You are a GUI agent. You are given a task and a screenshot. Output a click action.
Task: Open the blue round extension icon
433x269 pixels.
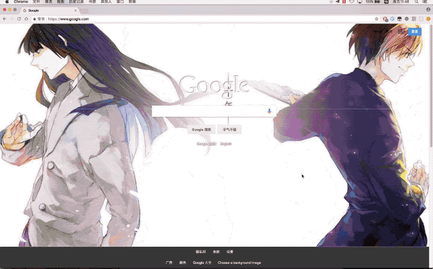pos(392,19)
